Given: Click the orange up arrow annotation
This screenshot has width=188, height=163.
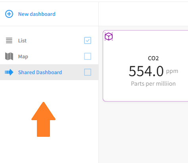Looking at the screenshot, I should [43, 119].
